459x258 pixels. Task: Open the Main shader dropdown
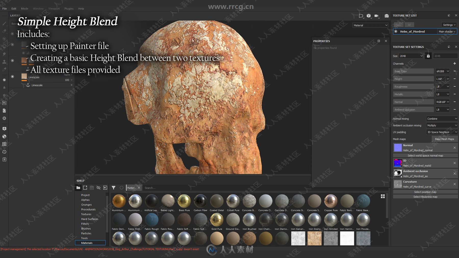[x=447, y=32]
